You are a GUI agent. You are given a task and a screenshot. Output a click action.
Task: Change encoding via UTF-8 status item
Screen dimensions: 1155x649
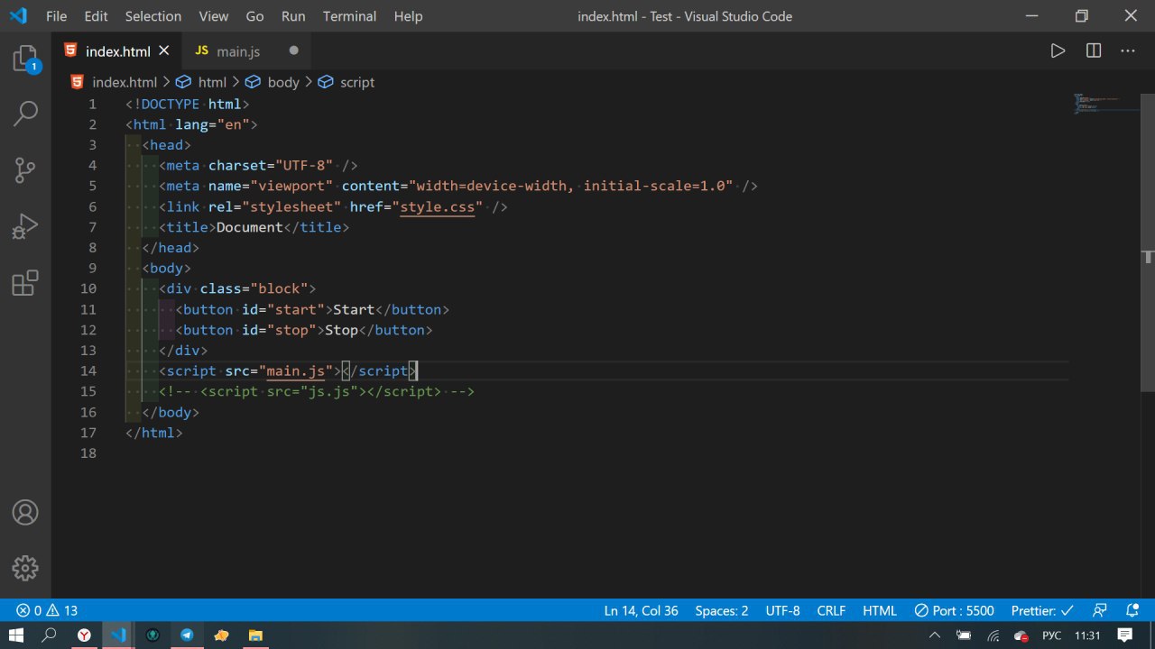[x=783, y=610]
